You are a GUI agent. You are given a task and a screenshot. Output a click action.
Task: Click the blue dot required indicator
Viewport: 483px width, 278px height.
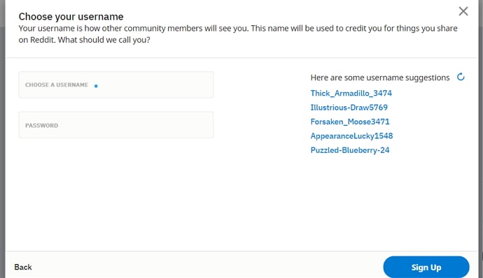coord(96,86)
